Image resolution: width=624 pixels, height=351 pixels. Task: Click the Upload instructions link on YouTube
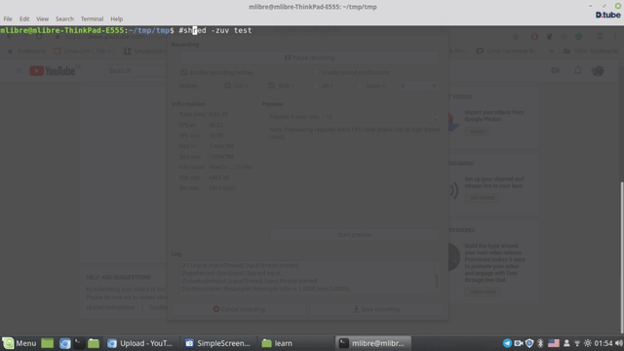click(110, 307)
